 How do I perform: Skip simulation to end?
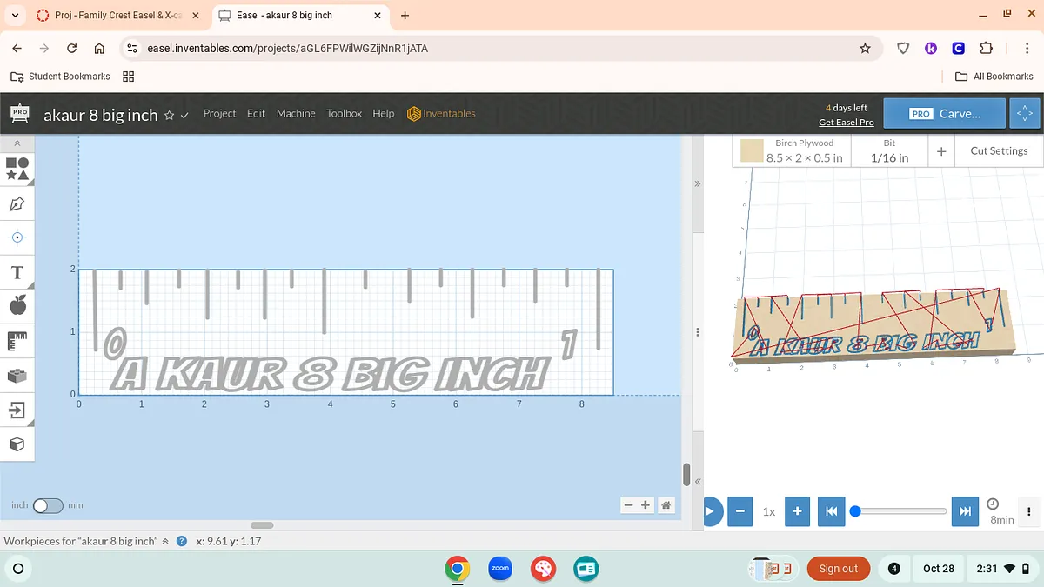coord(964,511)
